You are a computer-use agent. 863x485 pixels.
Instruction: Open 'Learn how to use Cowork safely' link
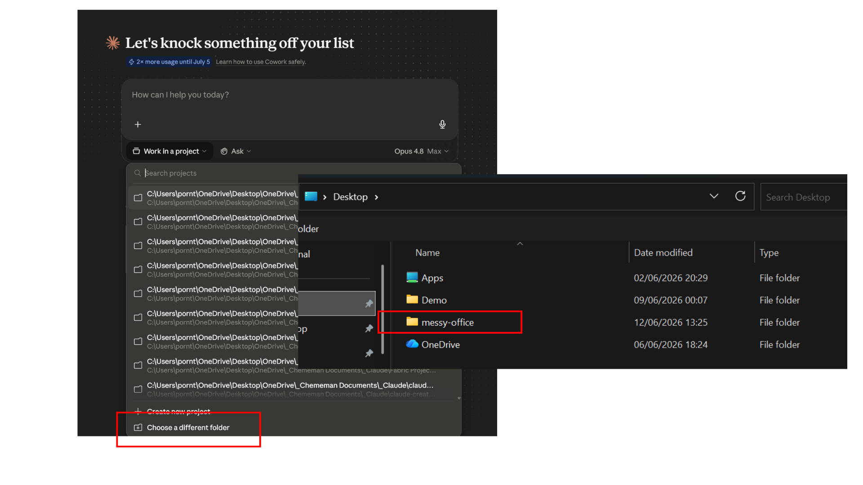(261, 62)
